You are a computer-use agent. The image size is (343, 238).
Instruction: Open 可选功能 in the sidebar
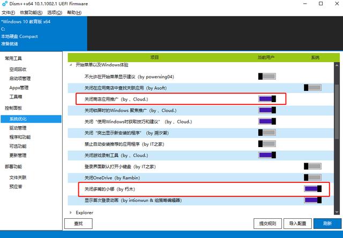[x=18, y=146]
